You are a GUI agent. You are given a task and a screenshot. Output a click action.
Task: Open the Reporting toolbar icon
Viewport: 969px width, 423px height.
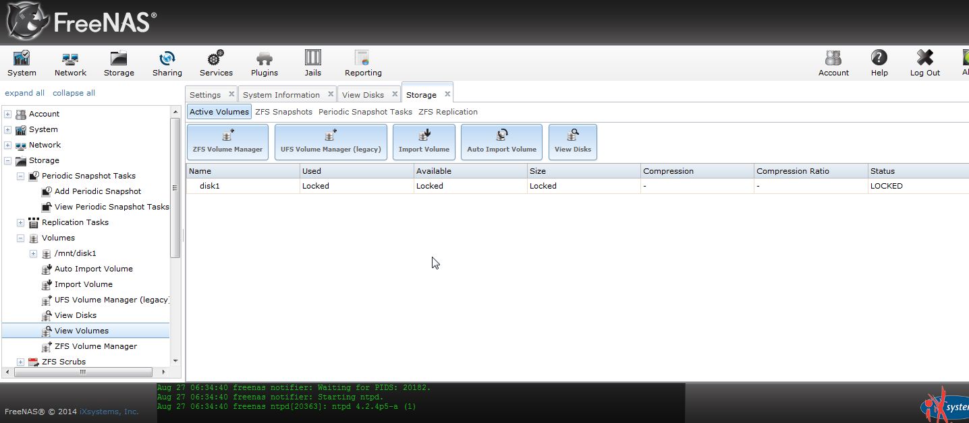tap(363, 63)
